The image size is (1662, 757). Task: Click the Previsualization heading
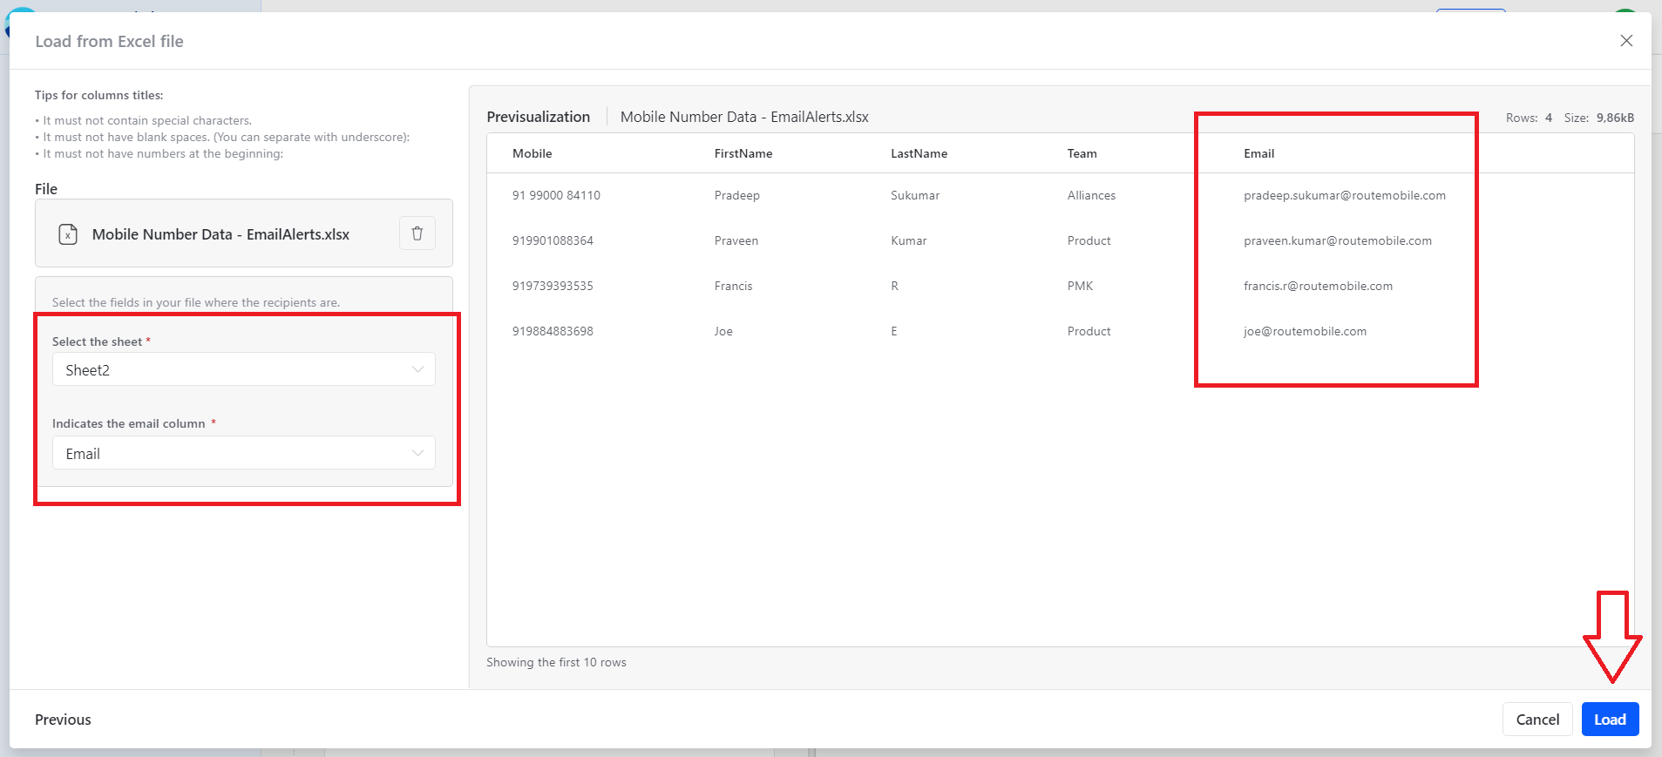coord(538,117)
